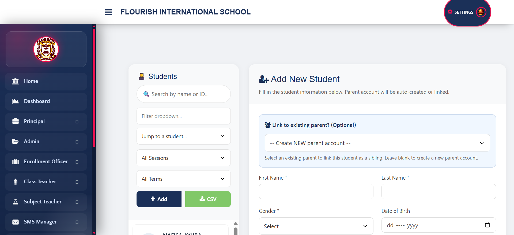Toggle the hamburger menu icon
The width and height of the screenshot is (514, 235).
(x=108, y=12)
